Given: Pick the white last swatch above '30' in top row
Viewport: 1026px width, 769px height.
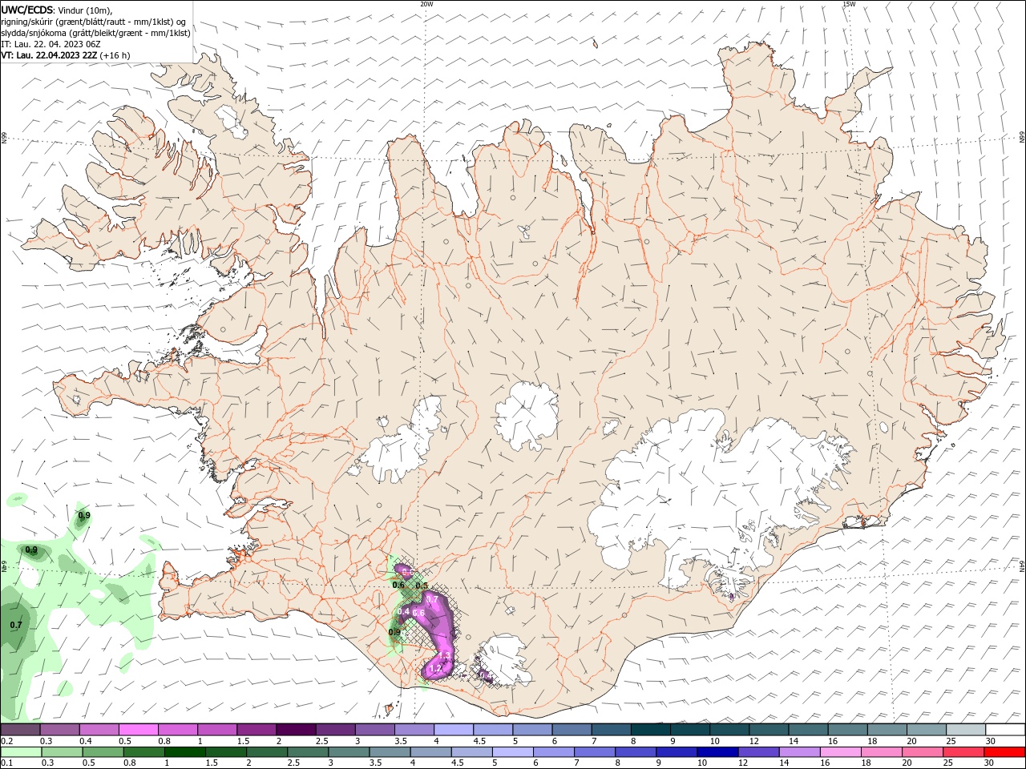Looking at the screenshot, I should [1006, 730].
